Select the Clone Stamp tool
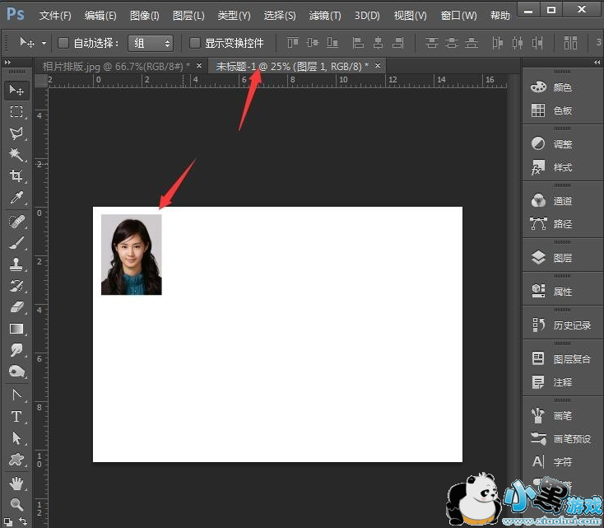This screenshot has width=604, height=528. coord(16,264)
